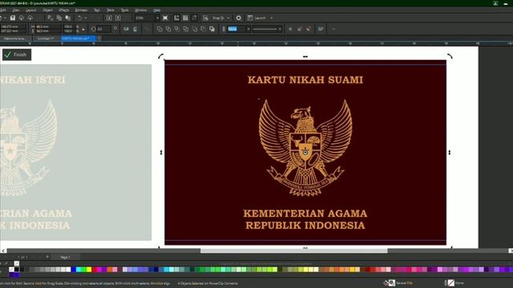This screenshot has width=513, height=288.
Task: Click the cloud export icon with up arrow
Action: click(30, 18)
